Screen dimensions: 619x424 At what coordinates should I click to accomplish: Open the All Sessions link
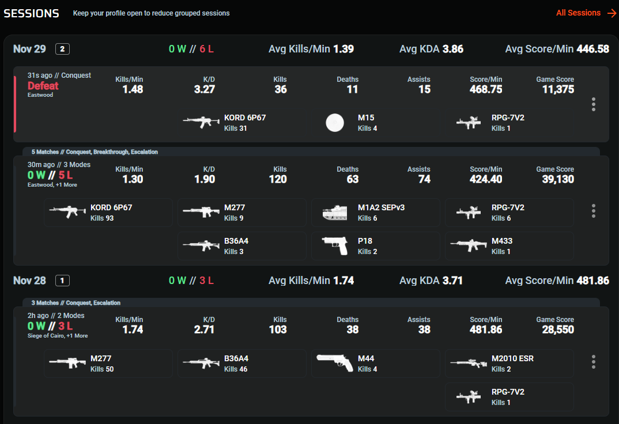(578, 13)
